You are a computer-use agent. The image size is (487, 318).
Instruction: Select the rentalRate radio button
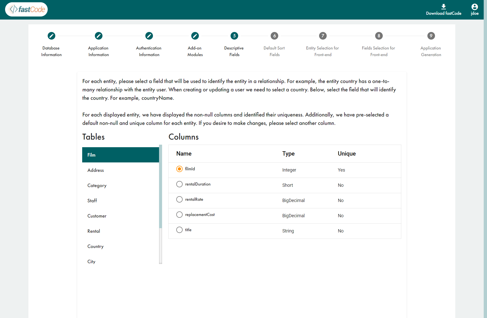point(179,199)
